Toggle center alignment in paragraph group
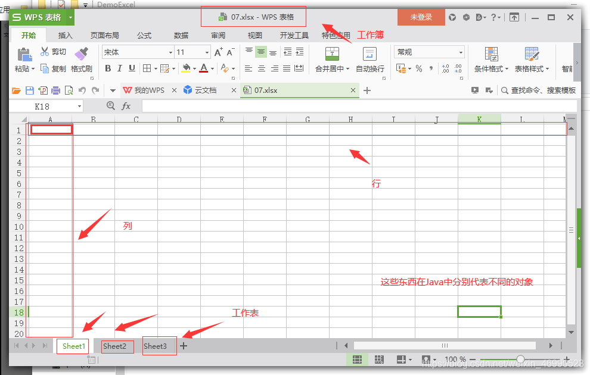Screen dimensions: 590x375 260,68
